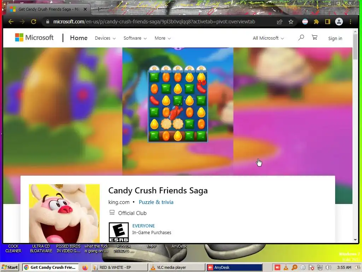Open the Chrome profile avatar
The width and height of the screenshot is (362, 272).
[339, 22]
